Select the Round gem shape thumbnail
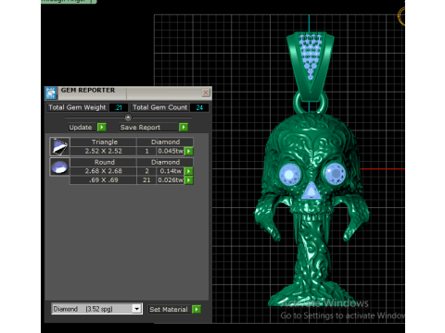This screenshot has width=445, height=333. click(59, 166)
